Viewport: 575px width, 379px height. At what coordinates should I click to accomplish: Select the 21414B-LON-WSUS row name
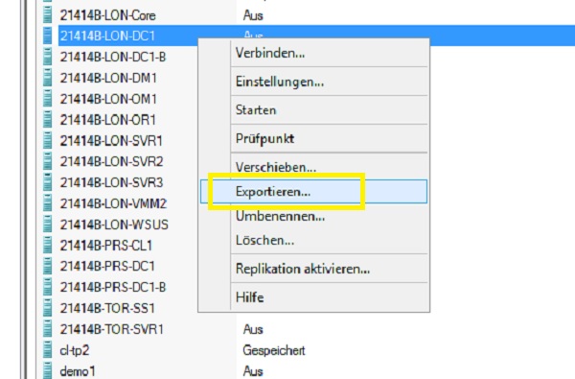pos(114,225)
